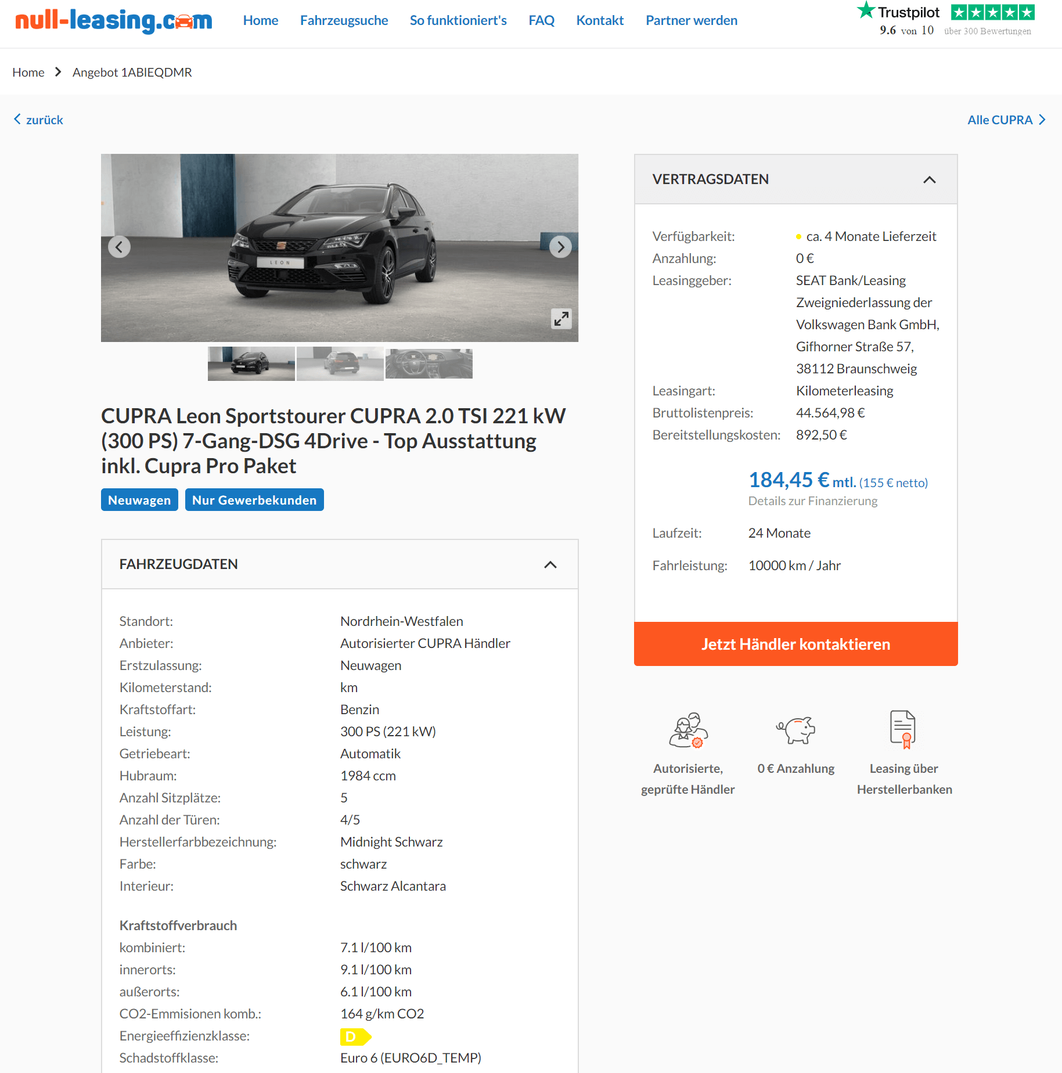The image size is (1062, 1073).
Task: Go back via the zurück link
Action: pyautogui.click(x=38, y=120)
